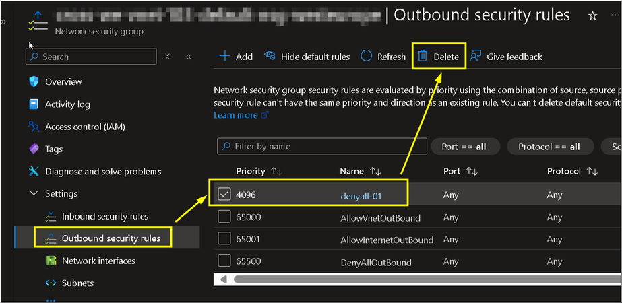The image size is (622, 303).
Task: Click the Overview shield icon
Action: click(x=34, y=81)
